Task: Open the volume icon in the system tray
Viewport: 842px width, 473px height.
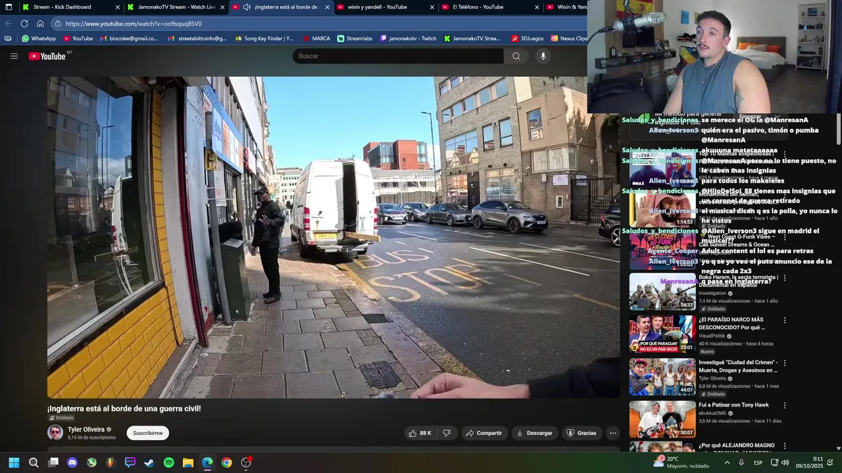Action: point(785,462)
